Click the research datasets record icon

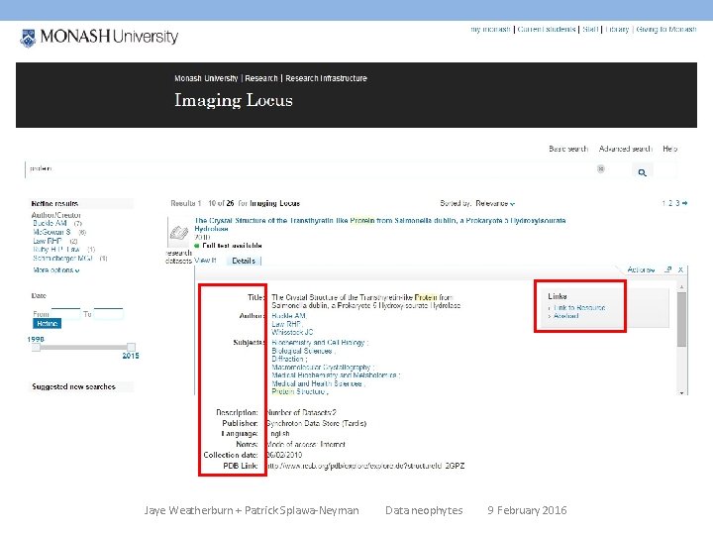point(178,233)
